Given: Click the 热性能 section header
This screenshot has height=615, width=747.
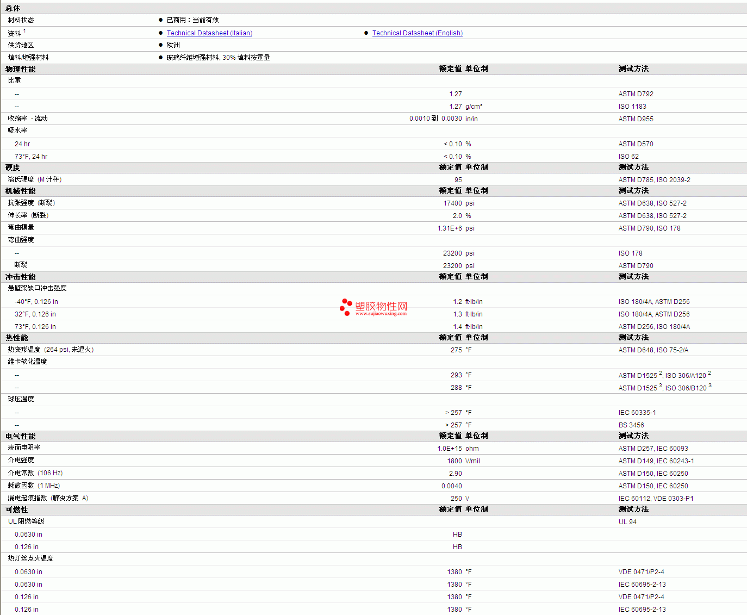Looking at the screenshot, I should tap(17, 338).
